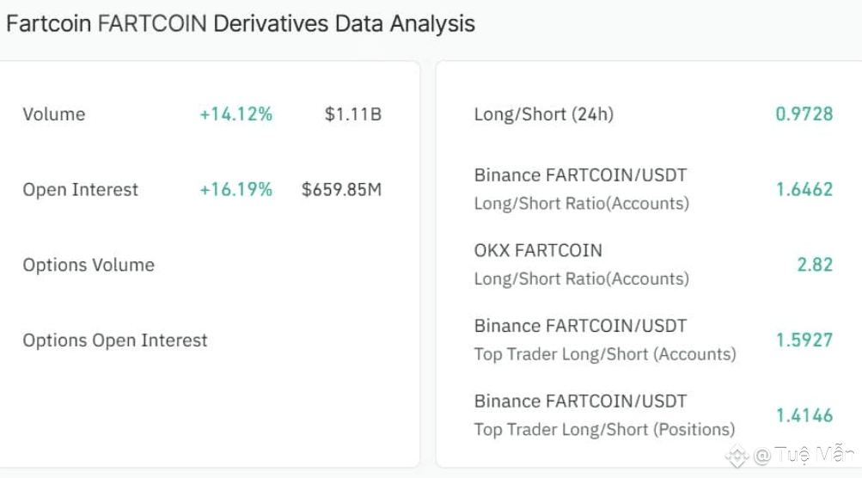Open Top Trader Long/Short (Accounts) row

click(604, 340)
